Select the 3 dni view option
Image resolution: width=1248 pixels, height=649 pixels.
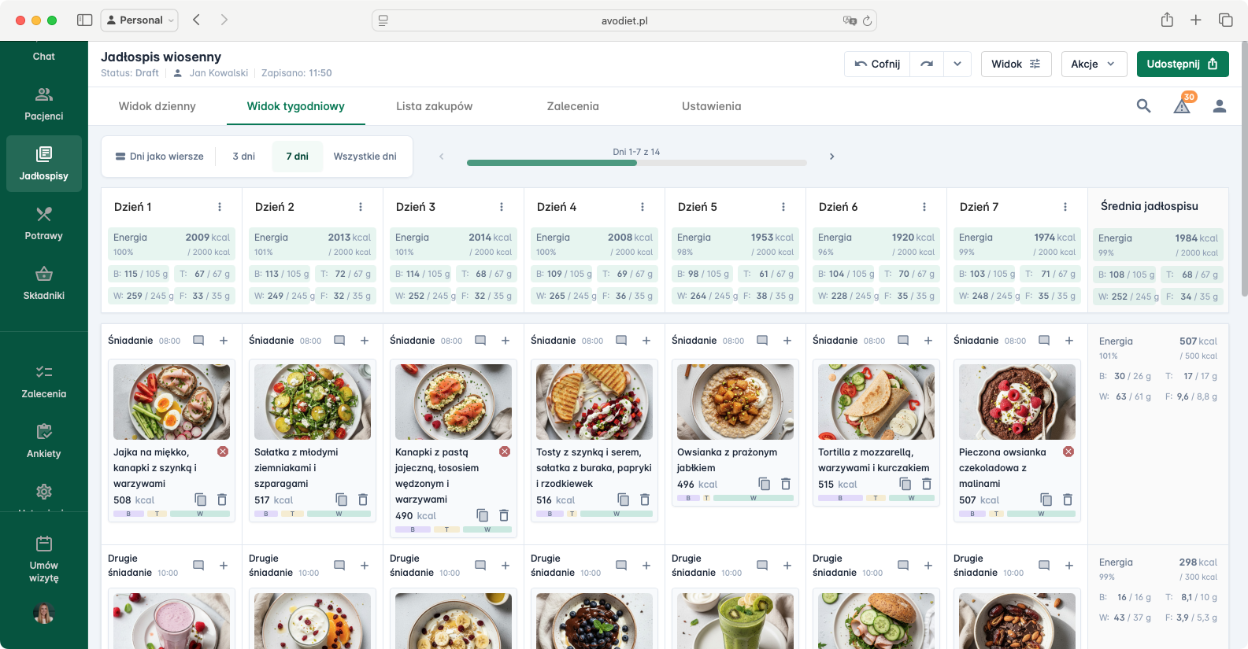(244, 157)
